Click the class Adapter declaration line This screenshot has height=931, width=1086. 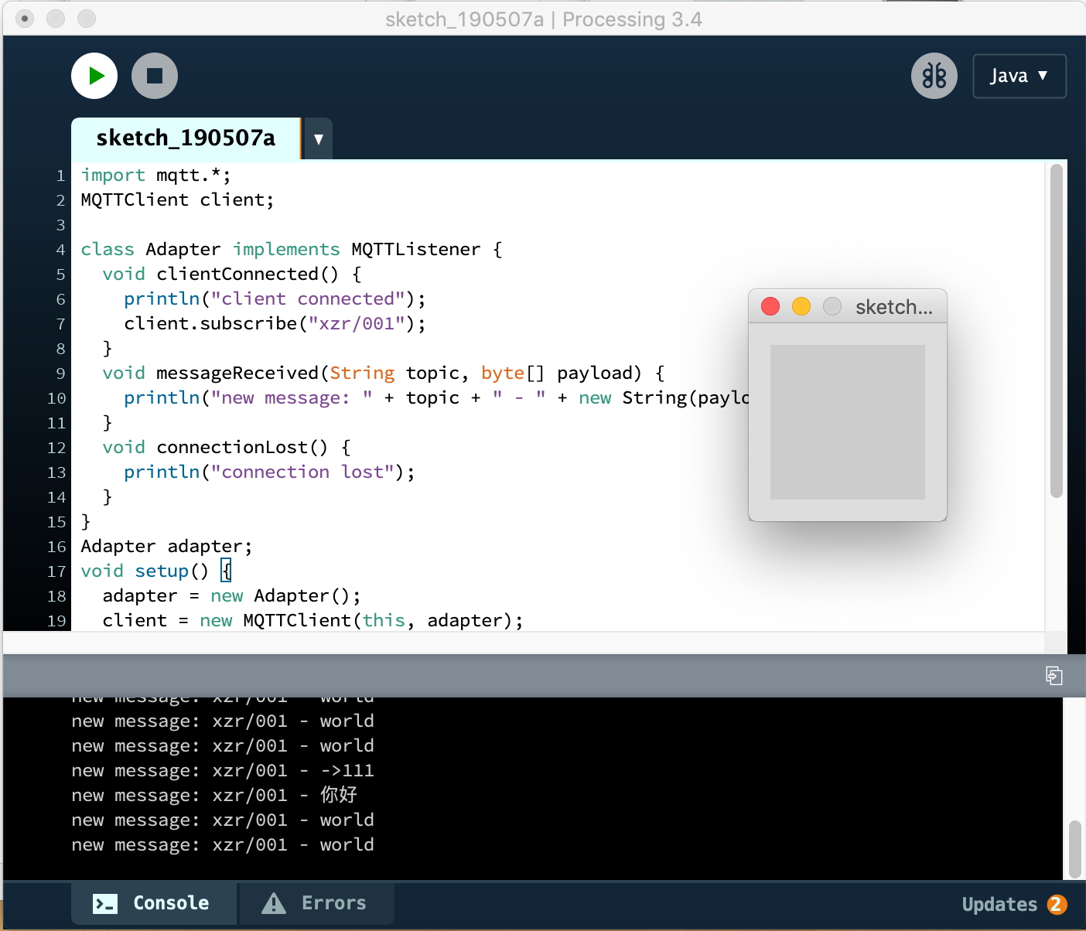pyautogui.click(x=291, y=250)
